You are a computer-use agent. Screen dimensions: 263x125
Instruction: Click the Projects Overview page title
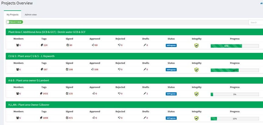point(17,3)
